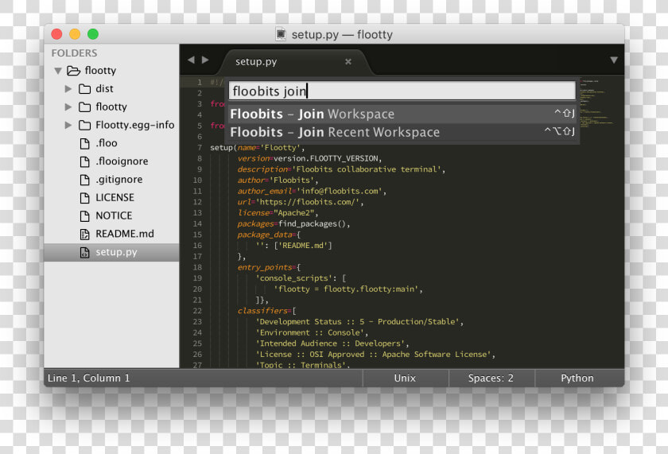Click the flootty subfolder icon
Viewport: 668px width, 454px height.
(x=85, y=107)
